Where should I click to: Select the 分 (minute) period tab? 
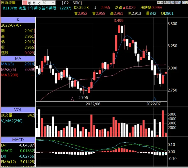tap(39, 3)
